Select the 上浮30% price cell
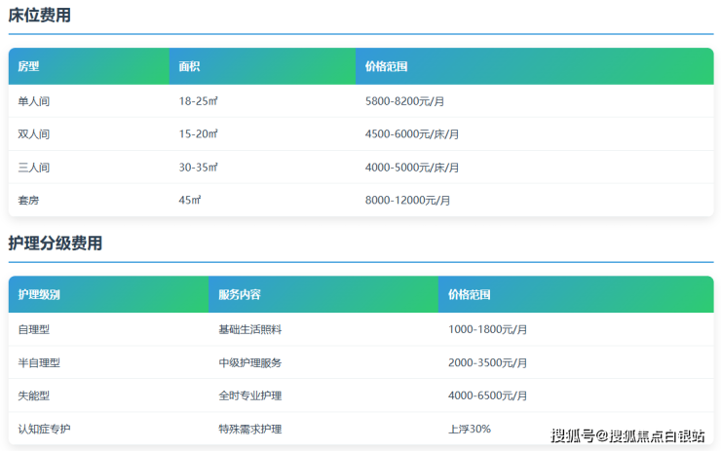Image resolution: width=721 pixels, height=451 pixels. coord(469,429)
